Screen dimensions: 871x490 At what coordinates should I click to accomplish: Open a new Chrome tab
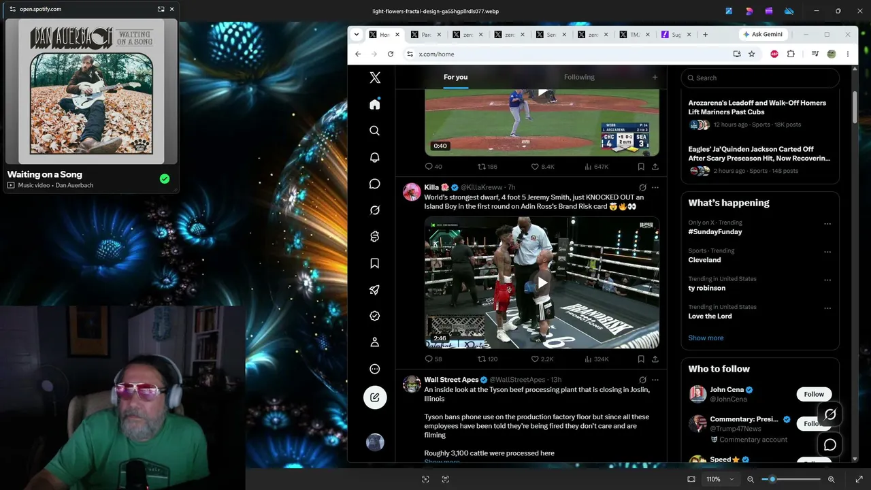point(705,35)
